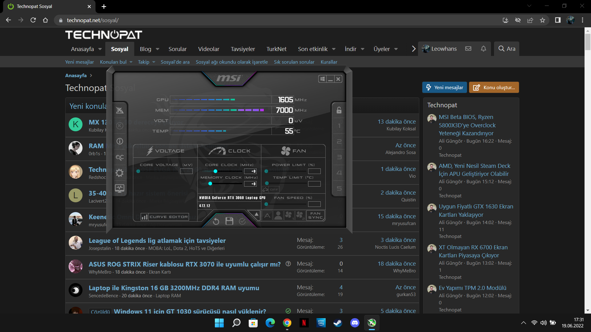Image resolution: width=591 pixels, height=332 pixels.
Task: Save profile with floppy disk icon
Action: click(x=229, y=221)
